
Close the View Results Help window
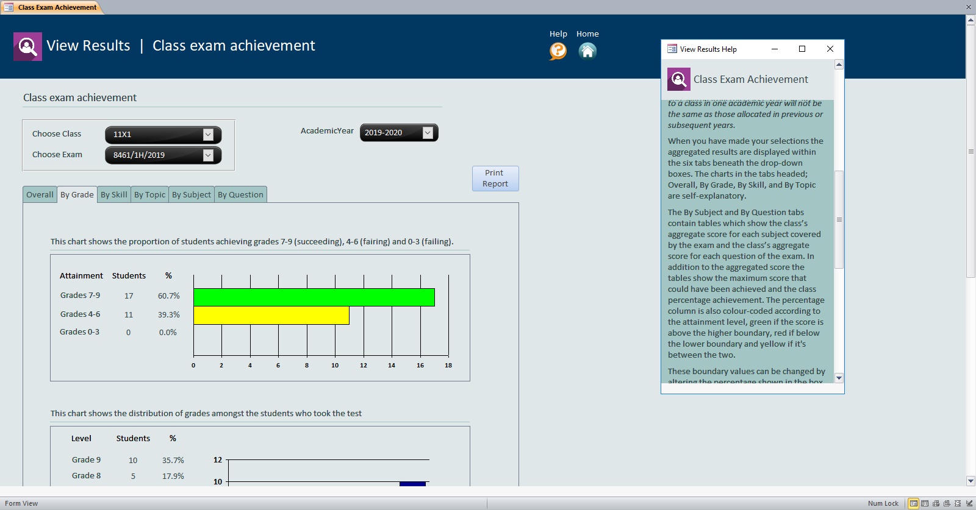[830, 49]
